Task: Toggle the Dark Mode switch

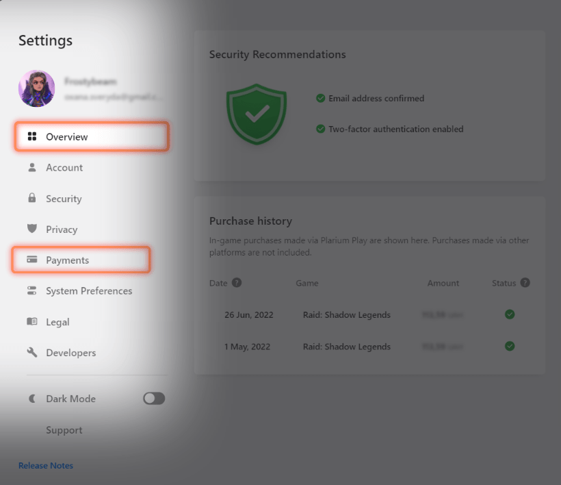Action: pyautogui.click(x=154, y=399)
